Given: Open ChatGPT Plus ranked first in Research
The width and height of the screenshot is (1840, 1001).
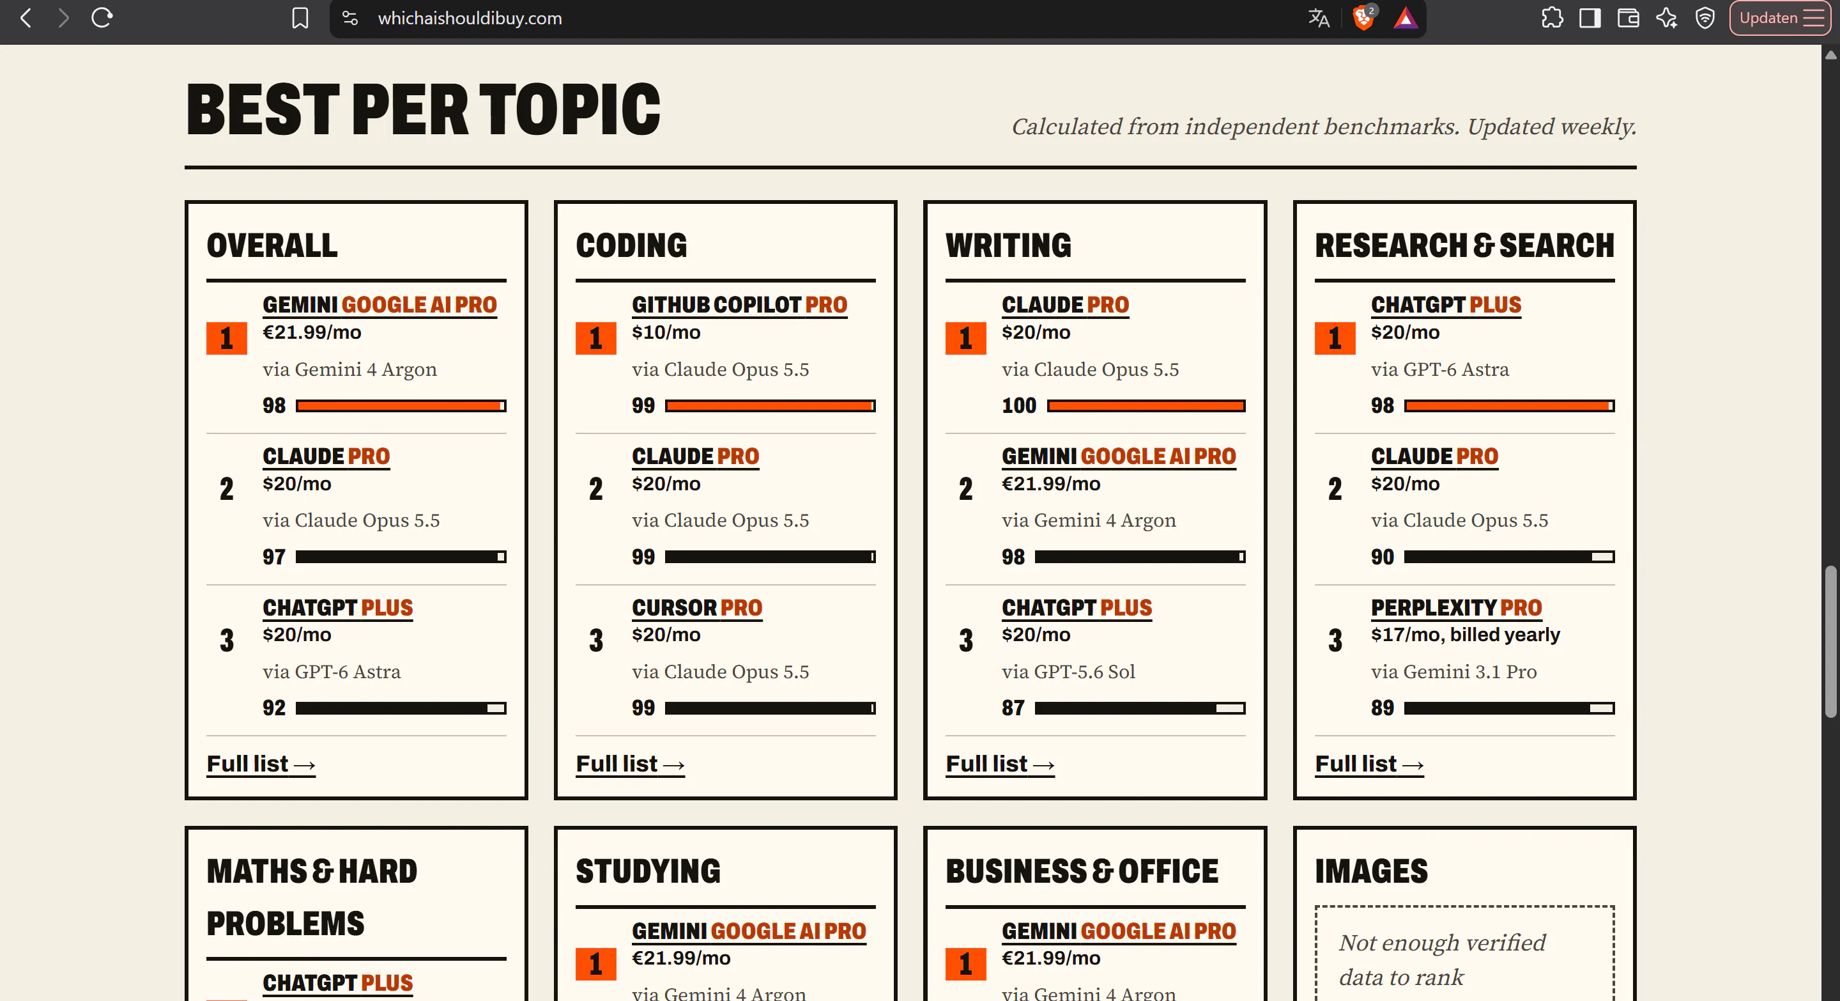Looking at the screenshot, I should pyautogui.click(x=1446, y=305).
